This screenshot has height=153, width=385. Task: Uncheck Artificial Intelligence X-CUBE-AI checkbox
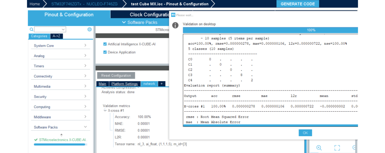click(105, 44)
